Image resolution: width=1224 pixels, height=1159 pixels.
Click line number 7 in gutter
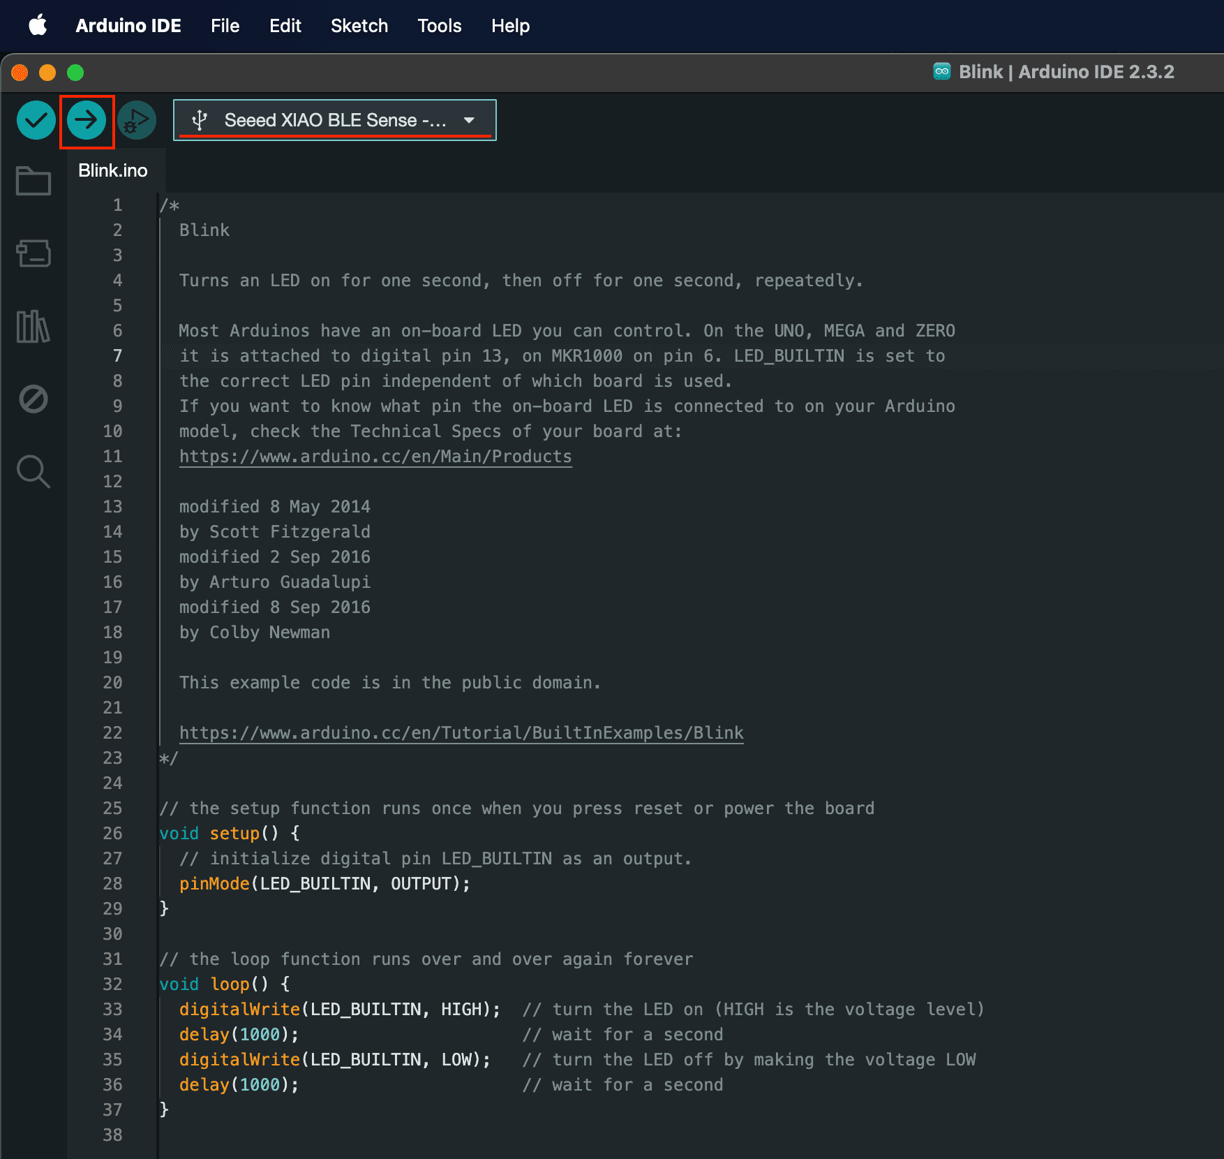click(117, 356)
